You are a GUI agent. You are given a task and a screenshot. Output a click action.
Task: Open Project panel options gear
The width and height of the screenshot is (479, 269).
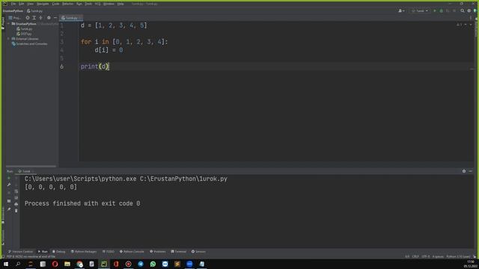[49, 18]
